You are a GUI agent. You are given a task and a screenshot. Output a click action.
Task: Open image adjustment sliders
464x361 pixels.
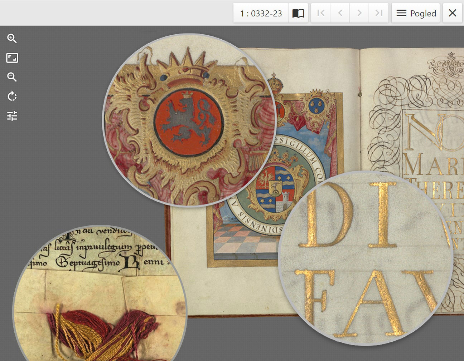(12, 116)
